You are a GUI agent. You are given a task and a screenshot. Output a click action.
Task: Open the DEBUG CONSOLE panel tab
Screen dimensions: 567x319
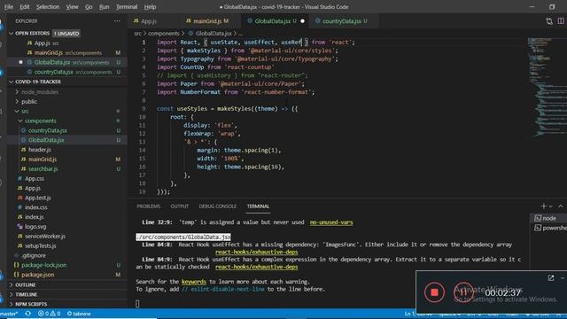pos(217,206)
